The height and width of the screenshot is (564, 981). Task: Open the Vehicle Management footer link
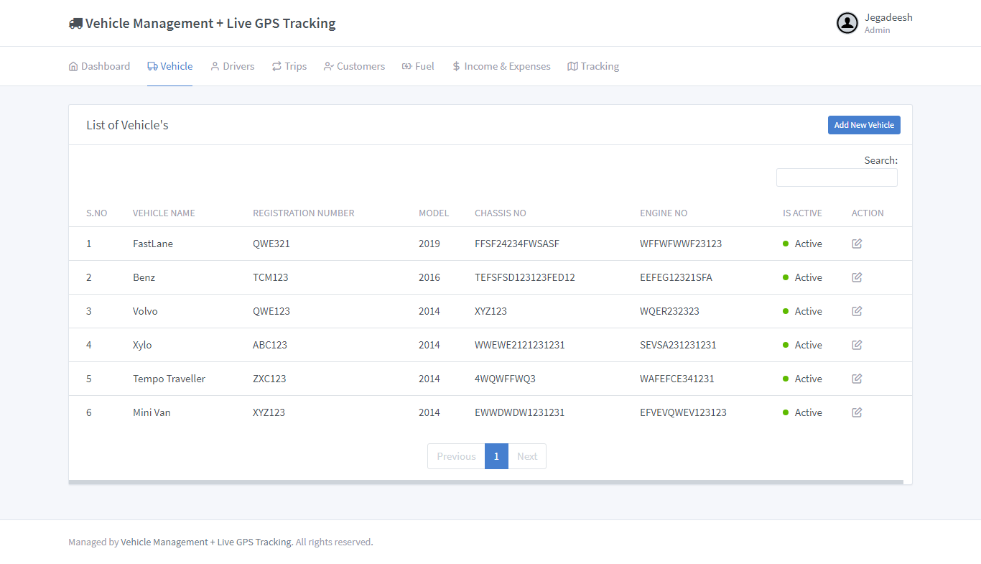tap(205, 542)
